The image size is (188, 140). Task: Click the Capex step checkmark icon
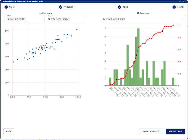6,7
